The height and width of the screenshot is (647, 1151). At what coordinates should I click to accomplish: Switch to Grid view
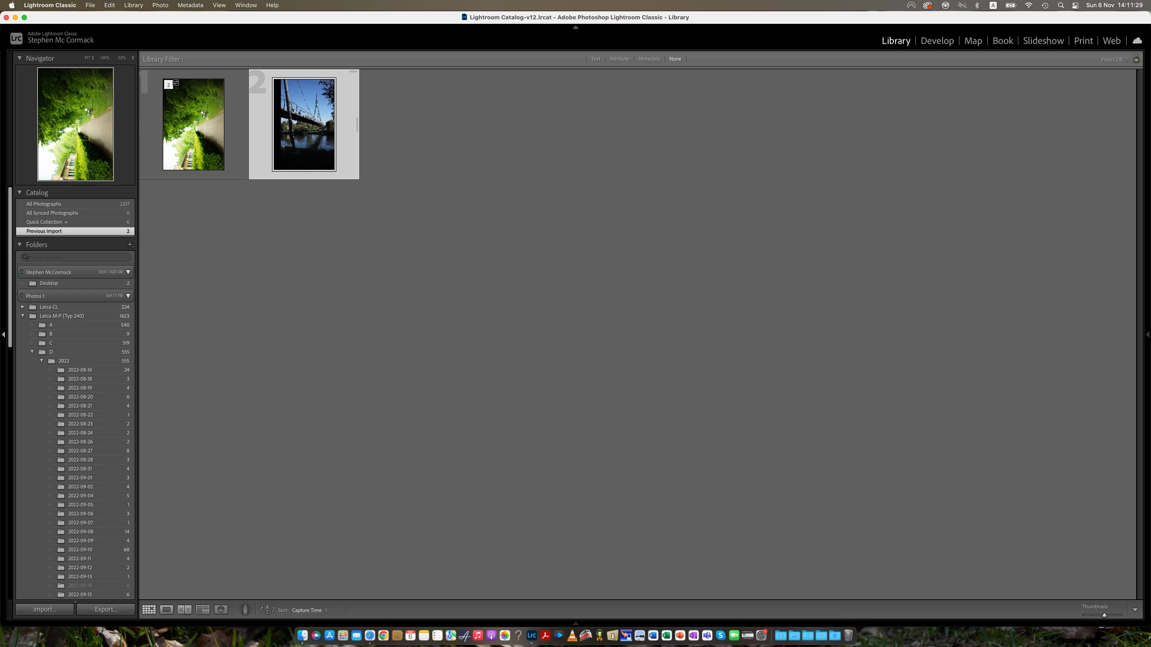[x=149, y=610]
